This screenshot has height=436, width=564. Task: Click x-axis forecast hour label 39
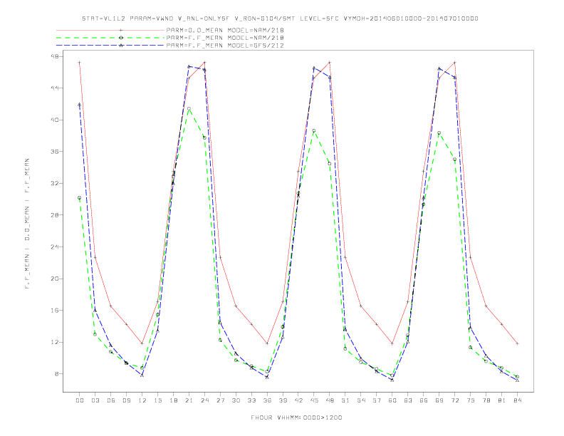coord(283,400)
